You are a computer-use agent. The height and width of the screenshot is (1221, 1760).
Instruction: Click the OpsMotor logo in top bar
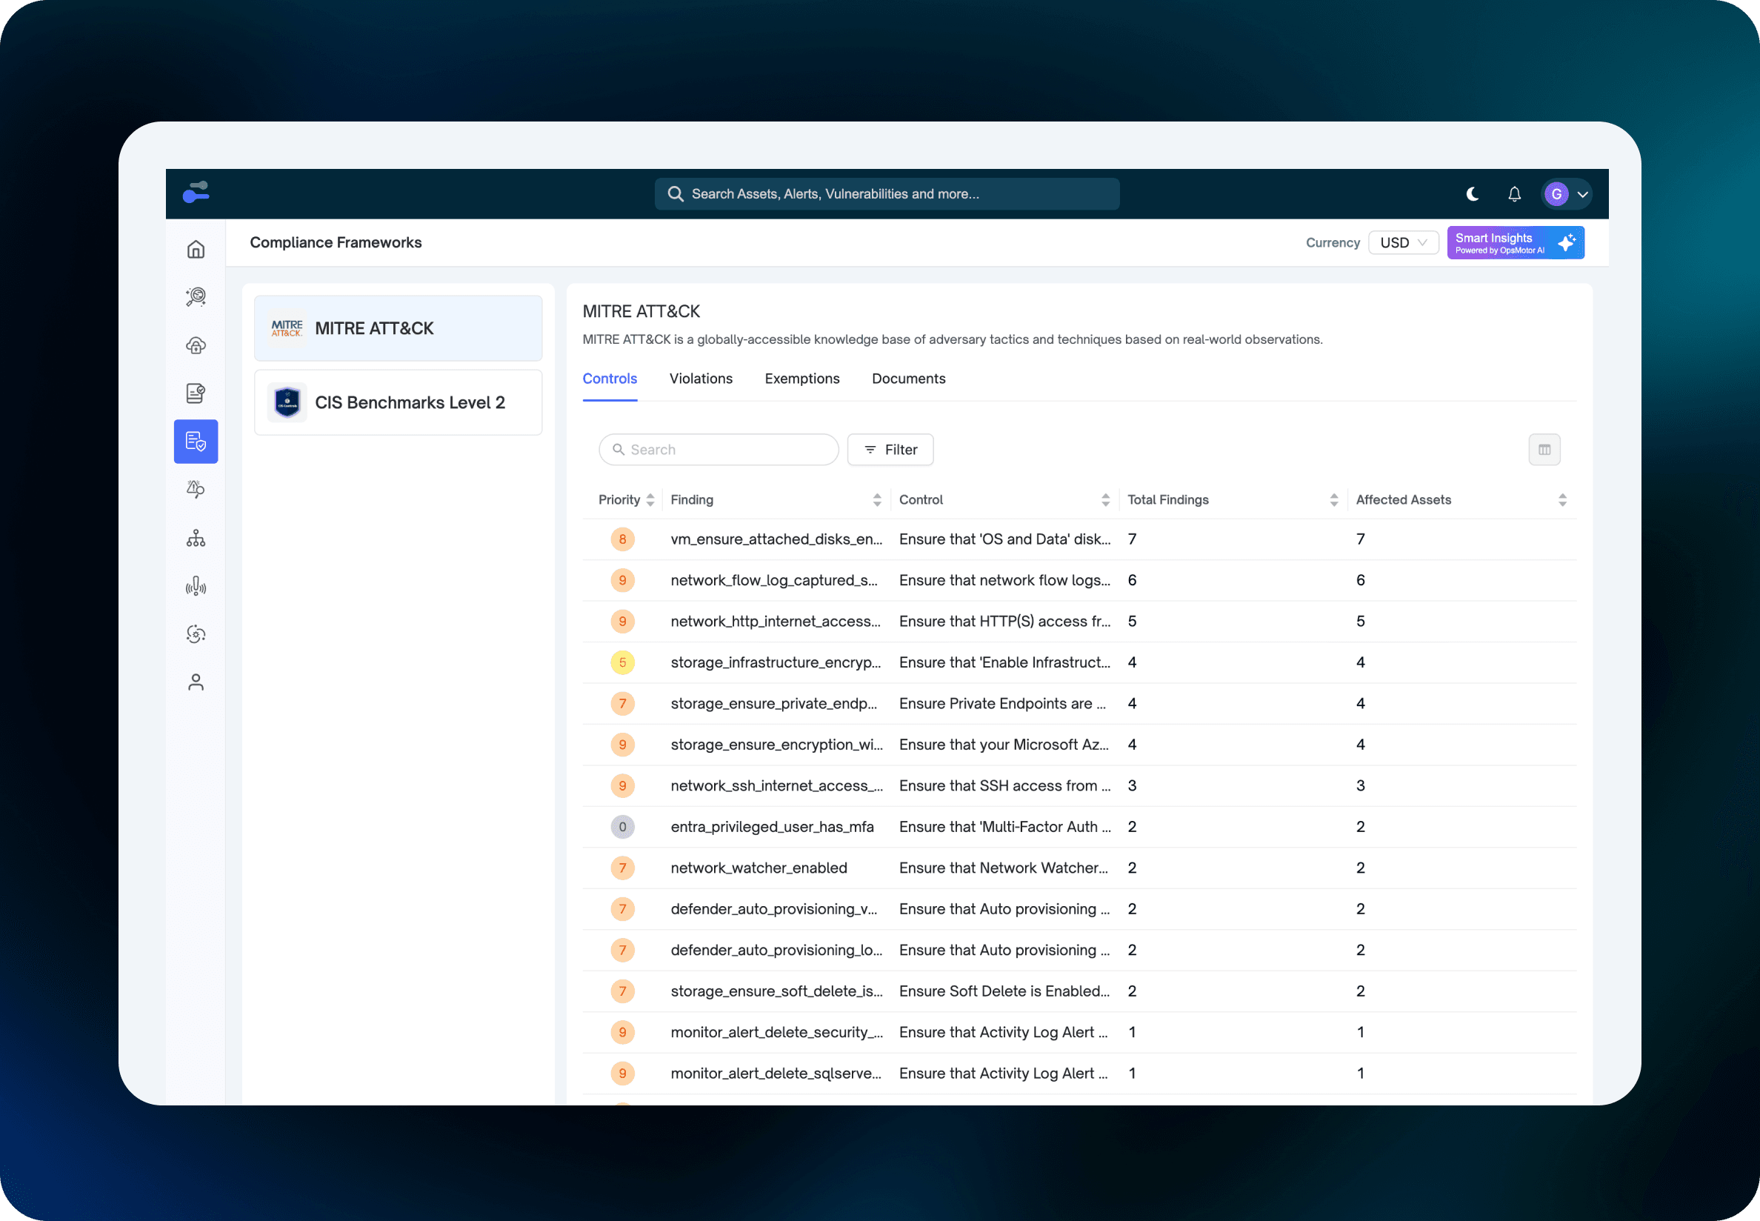pos(196,193)
